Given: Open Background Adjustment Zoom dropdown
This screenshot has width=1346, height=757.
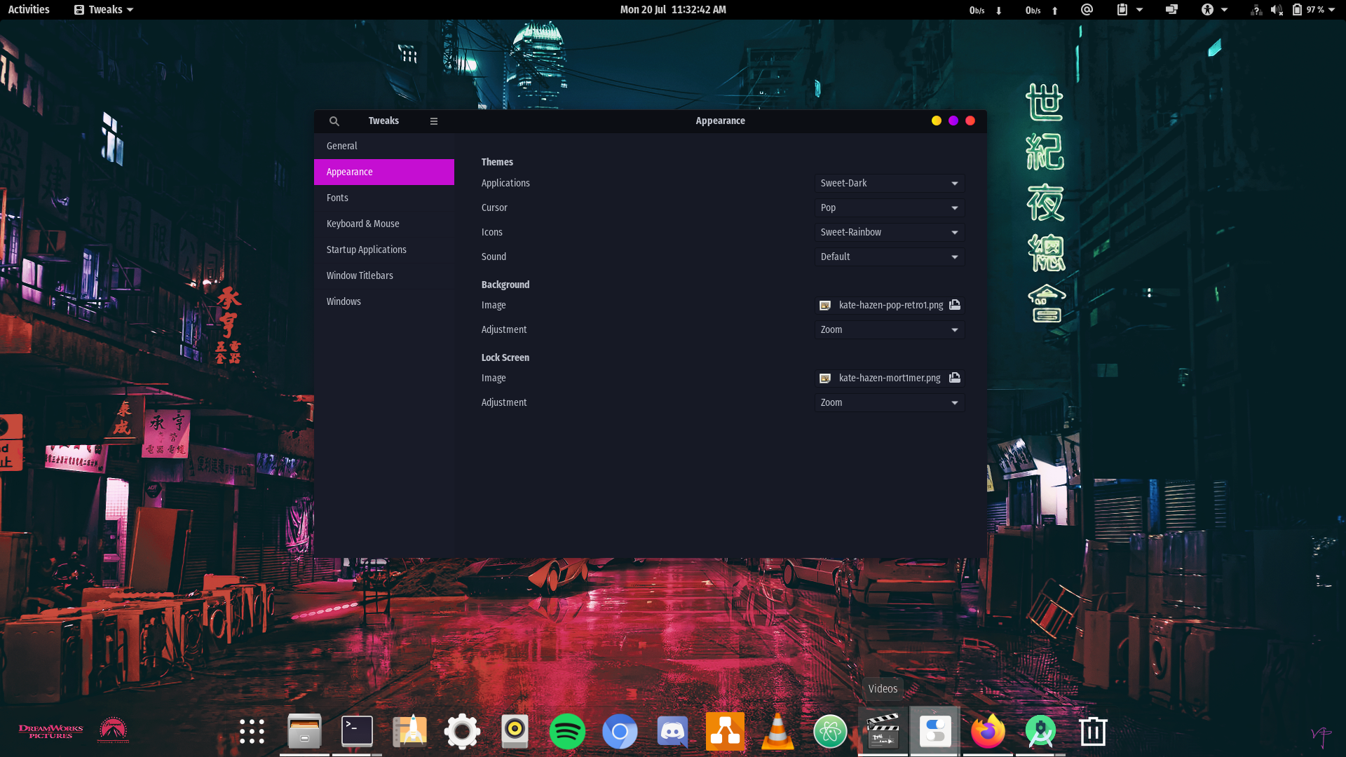Looking at the screenshot, I should [x=889, y=330].
